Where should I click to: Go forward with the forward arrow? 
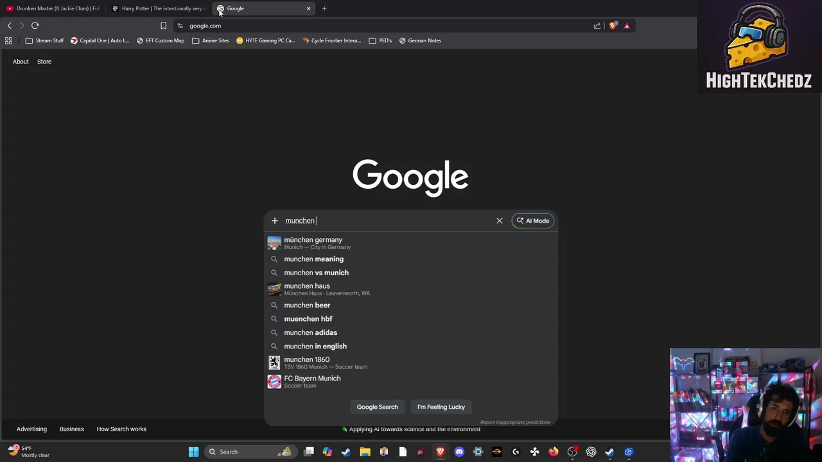point(22,26)
